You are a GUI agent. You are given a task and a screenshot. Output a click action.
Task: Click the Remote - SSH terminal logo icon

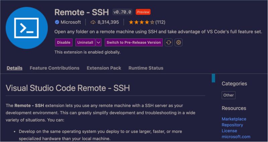tap(27, 28)
